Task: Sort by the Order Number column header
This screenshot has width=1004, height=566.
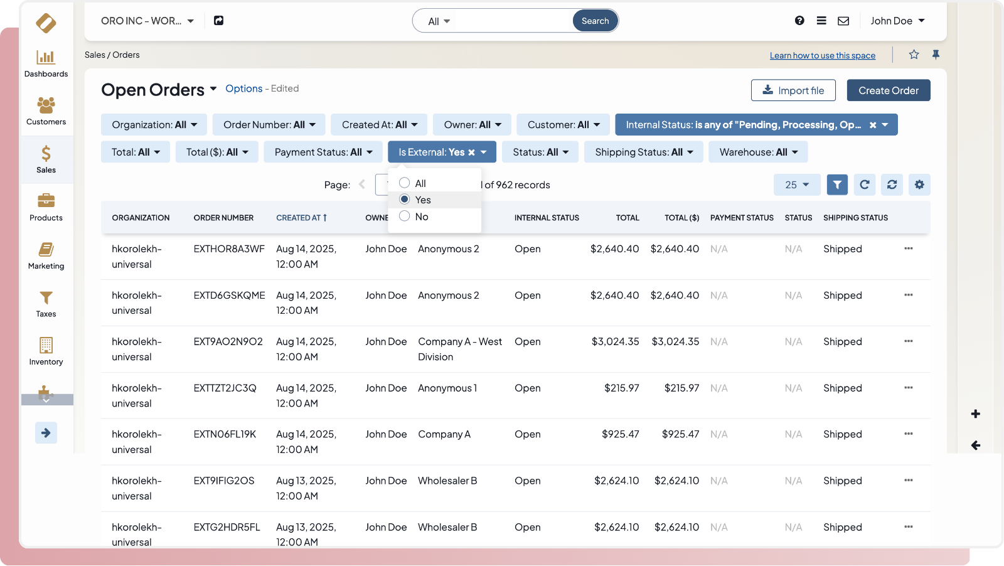Action: coord(223,218)
